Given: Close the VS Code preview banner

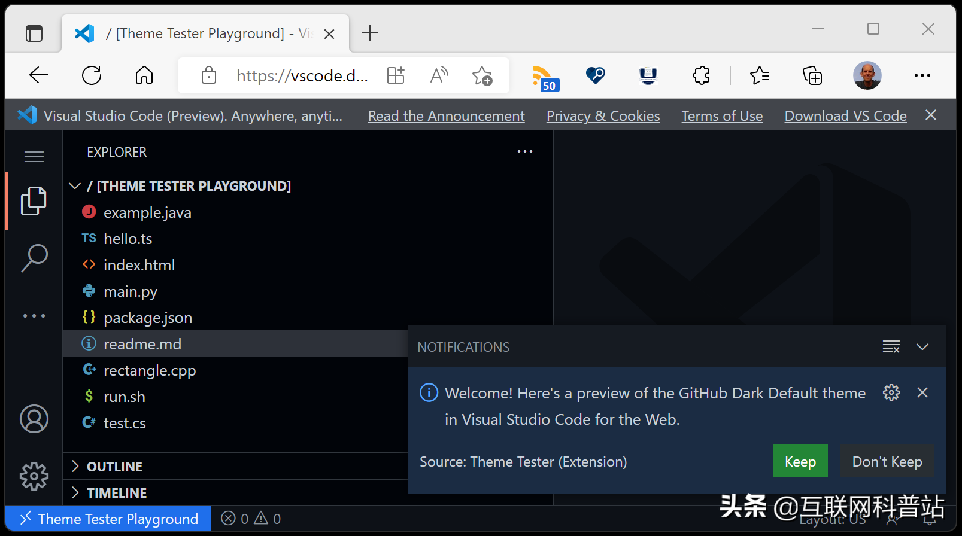Looking at the screenshot, I should 931,115.
